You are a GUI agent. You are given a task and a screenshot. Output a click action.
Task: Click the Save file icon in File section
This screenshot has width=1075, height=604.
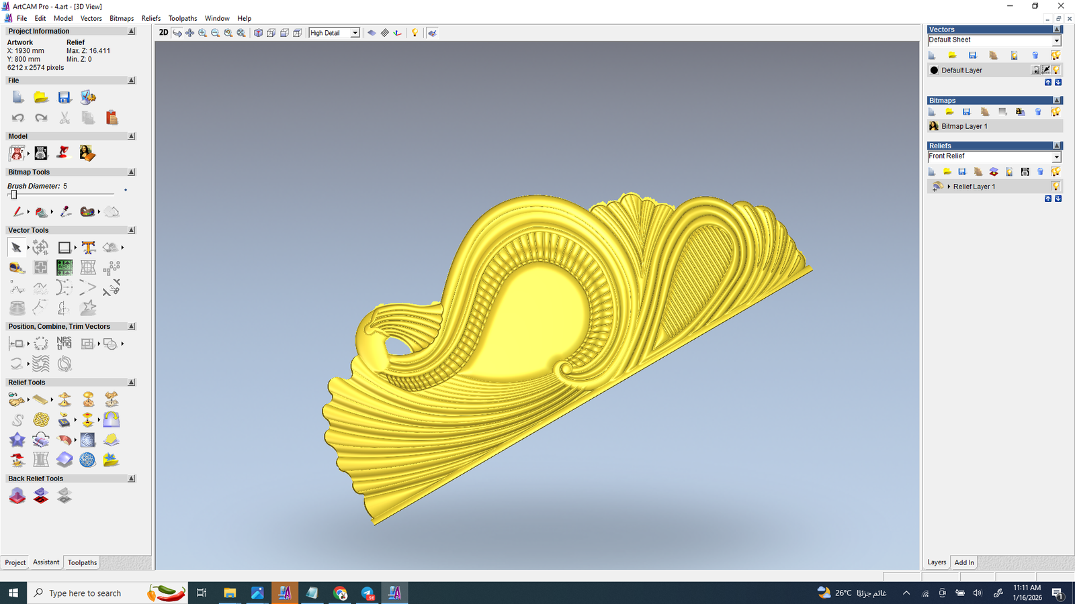coord(64,98)
